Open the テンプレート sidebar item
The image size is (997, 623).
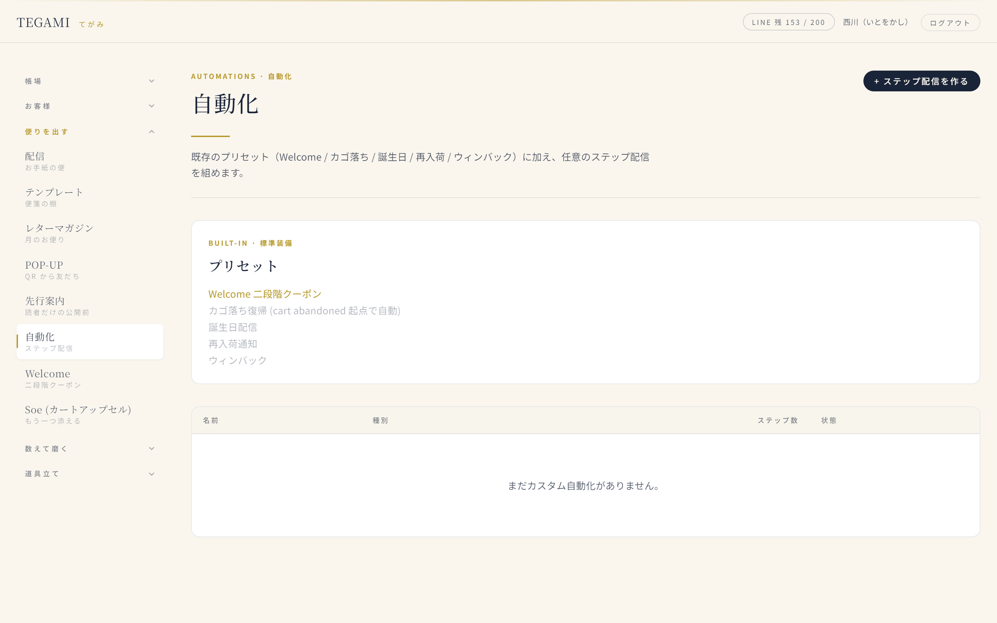(x=90, y=197)
